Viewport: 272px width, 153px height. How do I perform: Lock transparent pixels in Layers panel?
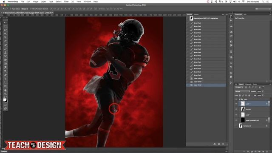pos(240,95)
